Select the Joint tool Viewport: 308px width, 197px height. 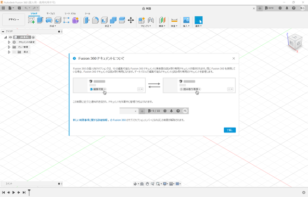(151, 20)
